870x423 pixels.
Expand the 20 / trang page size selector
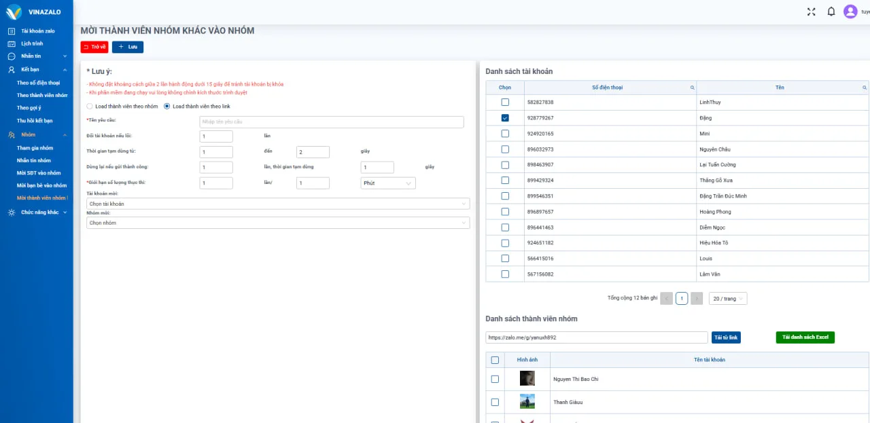tap(727, 299)
